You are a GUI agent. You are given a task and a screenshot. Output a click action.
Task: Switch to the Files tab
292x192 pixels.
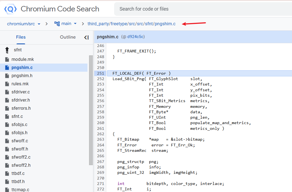pos(21,37)
